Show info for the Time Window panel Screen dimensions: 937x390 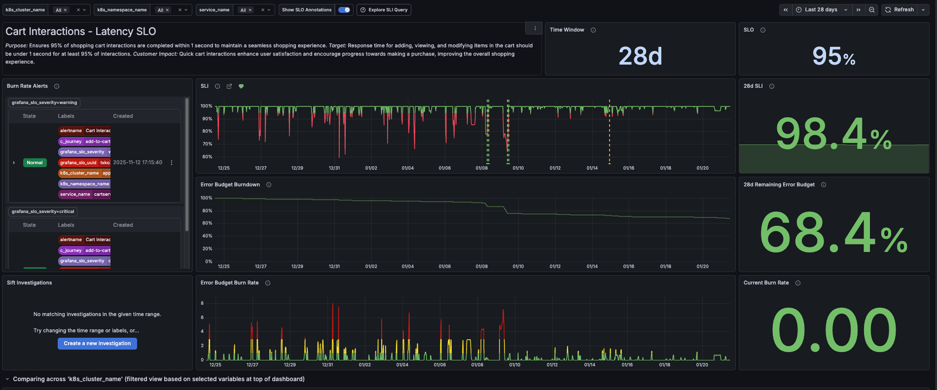(x=593, y=30)
